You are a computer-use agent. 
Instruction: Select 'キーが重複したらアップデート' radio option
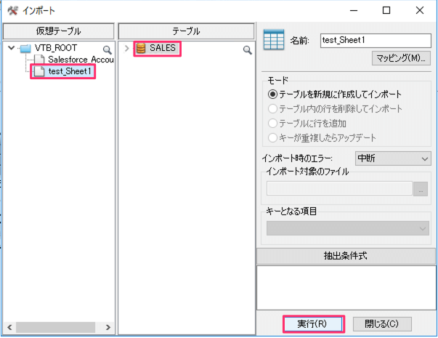(272, 137)
